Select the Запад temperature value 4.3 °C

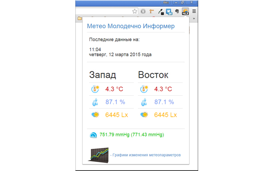coord(114,89)
